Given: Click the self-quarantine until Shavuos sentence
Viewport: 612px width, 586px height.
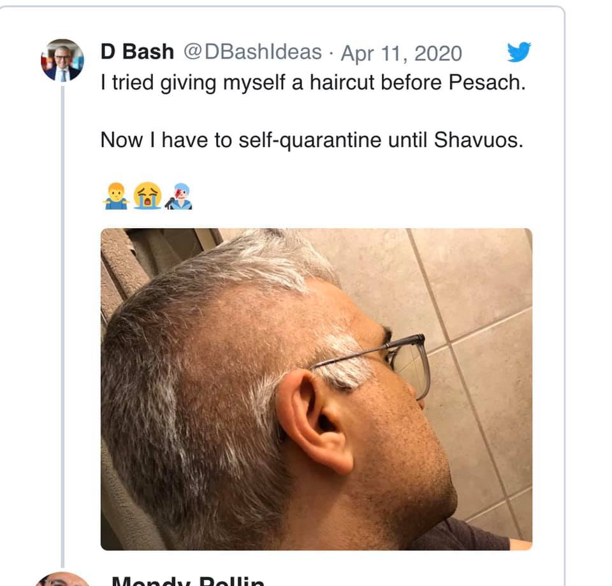Looking at the screenshot, I should point(312,140).
